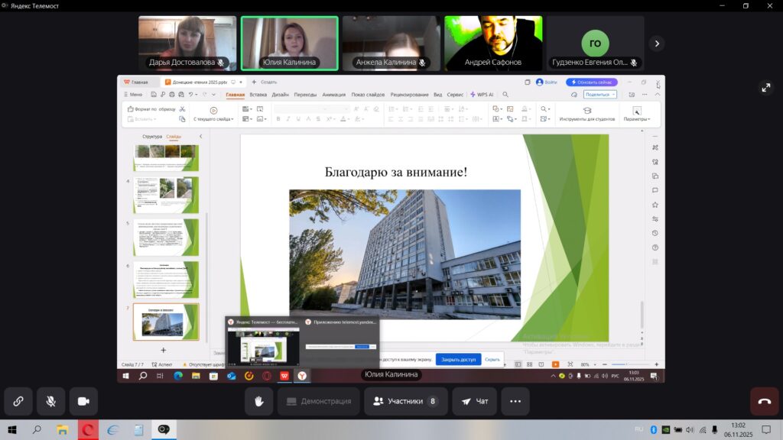The image size is (783, 440).
Task: Open the Анимация ribbon tab
Action: pos(333,95)
